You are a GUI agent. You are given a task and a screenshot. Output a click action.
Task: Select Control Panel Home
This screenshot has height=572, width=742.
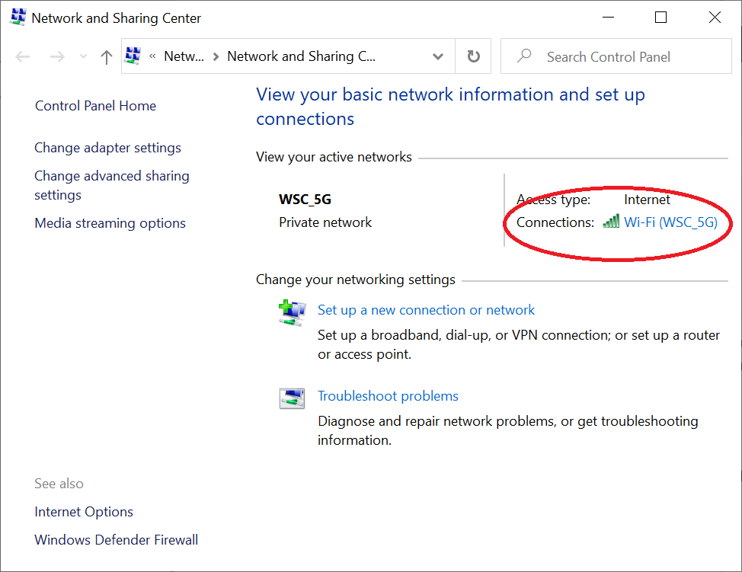point(95,106)
